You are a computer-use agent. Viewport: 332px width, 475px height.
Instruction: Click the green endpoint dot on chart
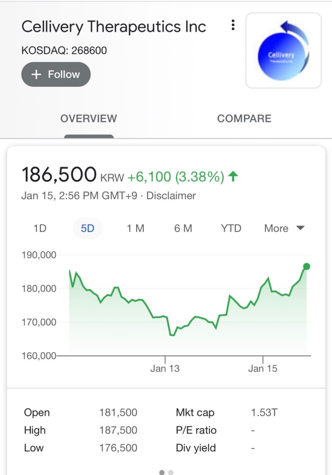[x=307, y=266]
